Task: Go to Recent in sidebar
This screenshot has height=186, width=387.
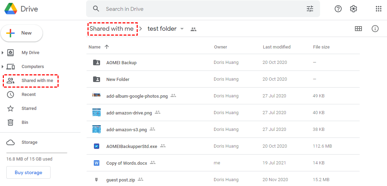Action: (29, 95)
